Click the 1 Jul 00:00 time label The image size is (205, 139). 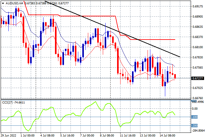click(28, 136)
